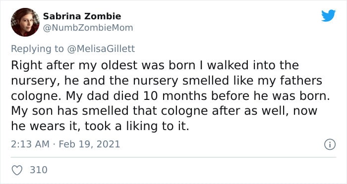Viewport: 347px width, 184px height.
Task: Click the display name Sabrina Zombie
Action: 82,16
